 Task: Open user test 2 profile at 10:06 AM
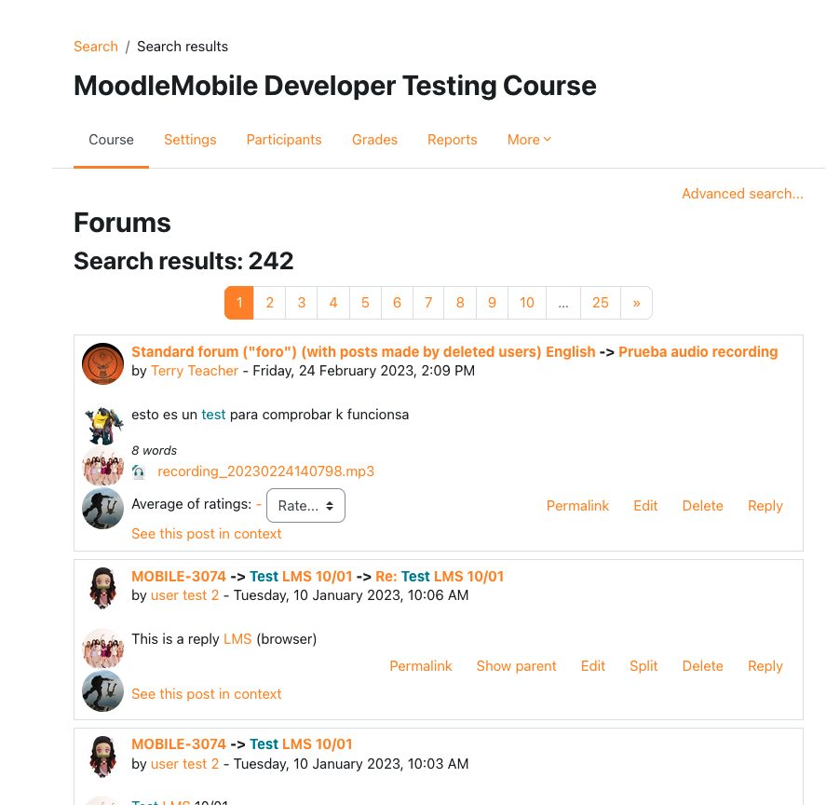(x=184, y=595)
